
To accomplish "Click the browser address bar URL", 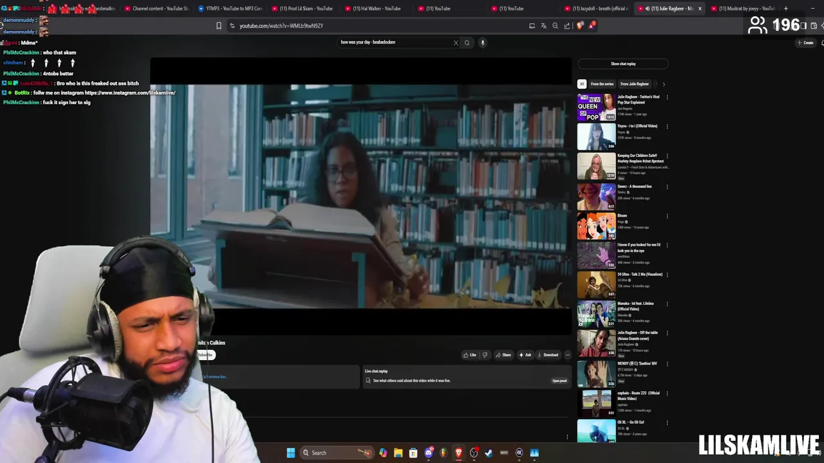I will 281,26.
